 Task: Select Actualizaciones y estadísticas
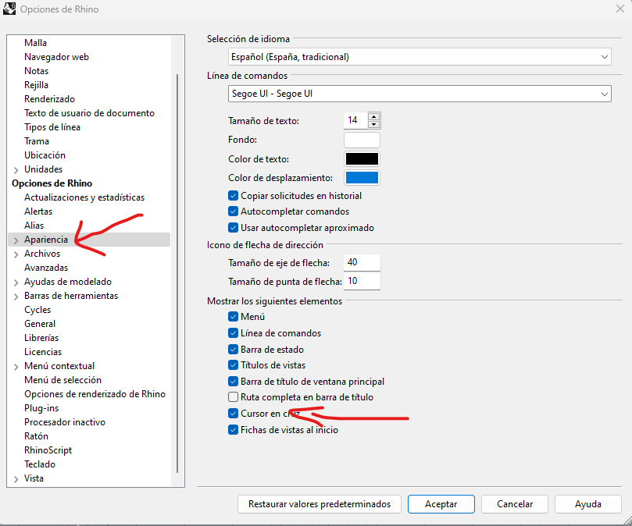click(84, 197)
